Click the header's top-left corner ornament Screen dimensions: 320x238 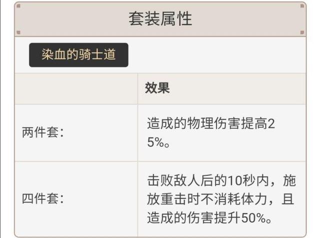[18, 5]
